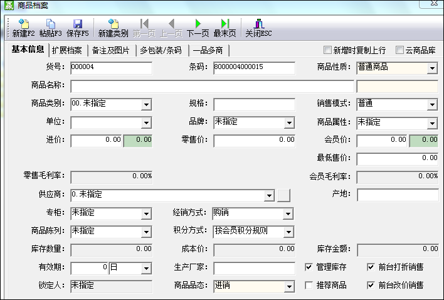Open the 销售模式 dropdown
The width and height of the screenshot is (444, 300).
click(432, 105)
